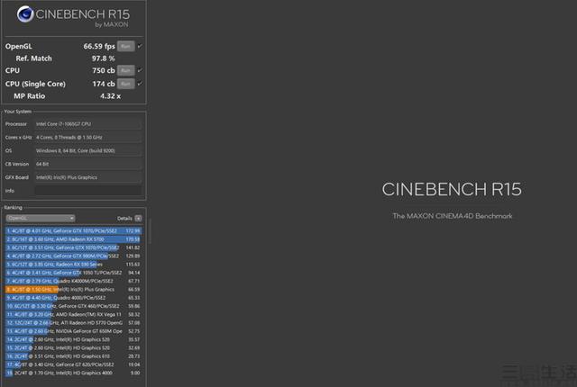Screen dimensions: 577x387
Task: Disable the CPU (Single Core) checkbox
Action: (140, 84)
